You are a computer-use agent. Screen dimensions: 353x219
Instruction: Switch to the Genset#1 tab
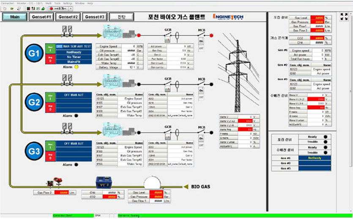pyautogui.click(x=41, y=17)
